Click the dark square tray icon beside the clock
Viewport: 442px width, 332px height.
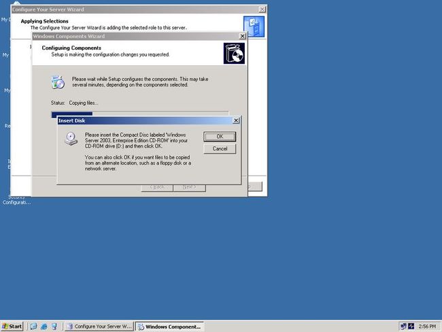click(x=411, y=327)
